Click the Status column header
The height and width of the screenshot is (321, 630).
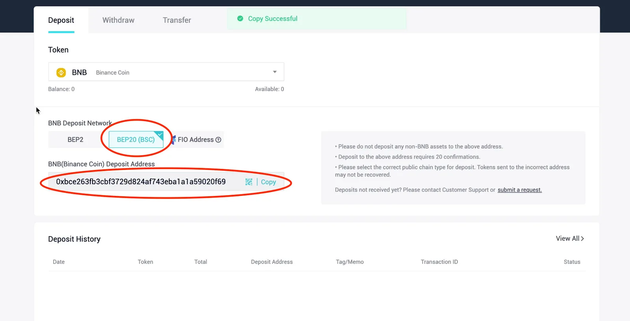coord(572,262)
